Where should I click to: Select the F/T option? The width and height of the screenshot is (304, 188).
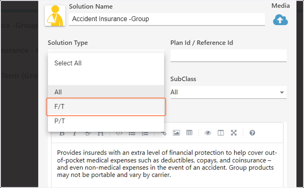[106, 107]
